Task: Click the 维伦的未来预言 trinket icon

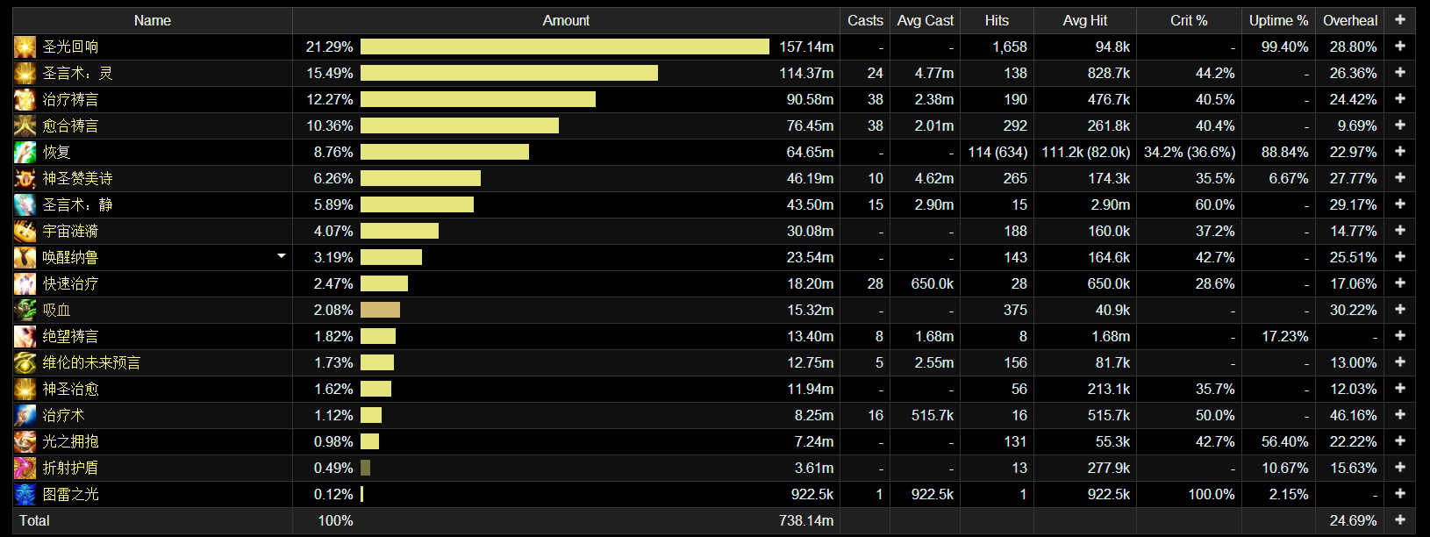Action: [x=25, y=363]
